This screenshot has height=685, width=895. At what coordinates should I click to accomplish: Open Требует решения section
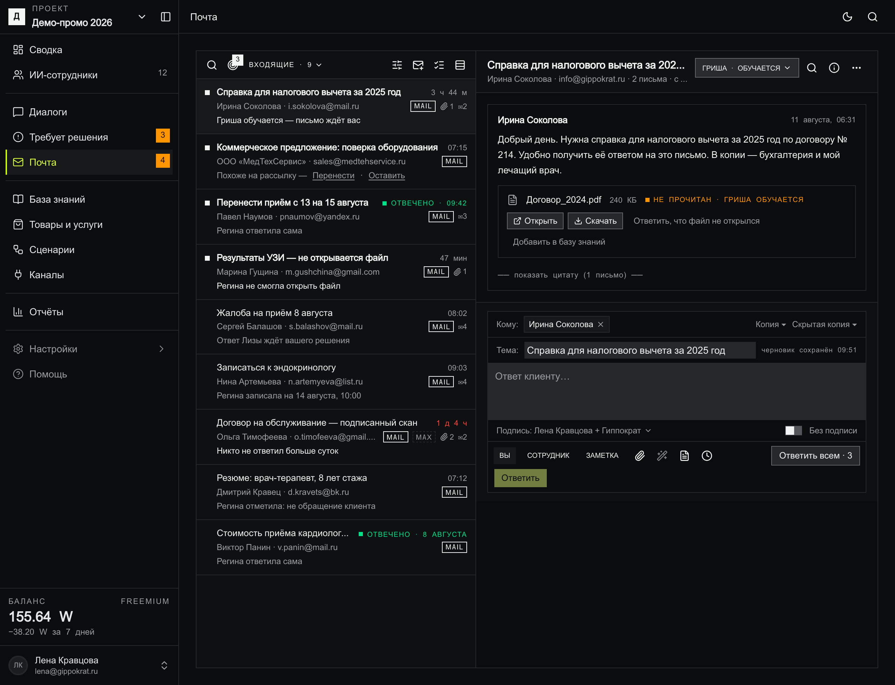(89, 137)
